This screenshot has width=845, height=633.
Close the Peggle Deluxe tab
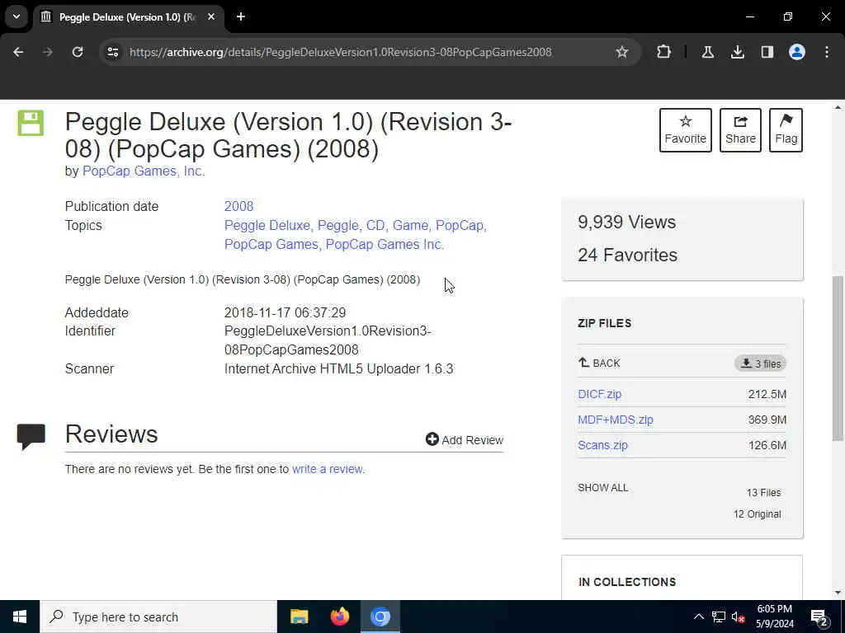point(211,16)
